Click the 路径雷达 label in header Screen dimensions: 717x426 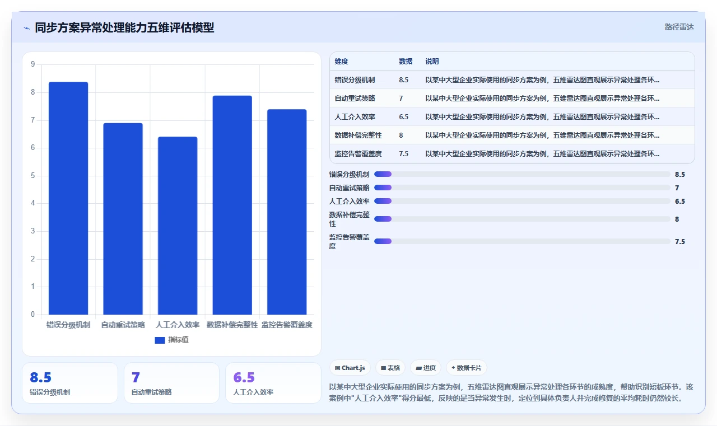[679, 27]
